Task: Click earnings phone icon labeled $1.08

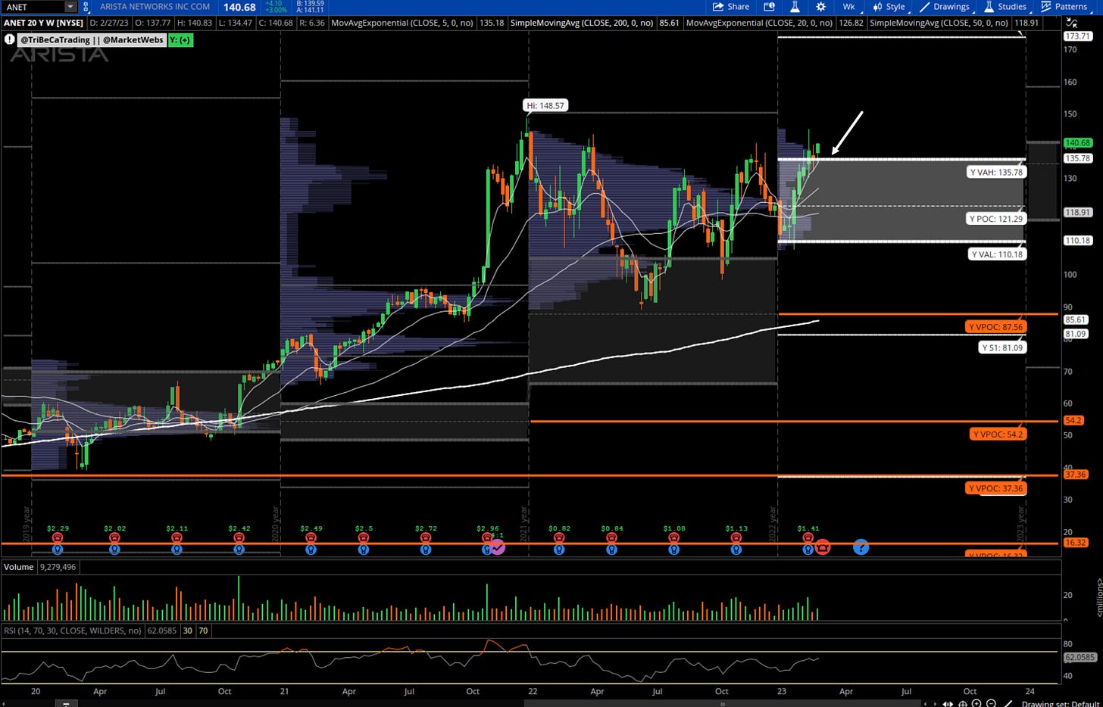Action: pos(673,538)
